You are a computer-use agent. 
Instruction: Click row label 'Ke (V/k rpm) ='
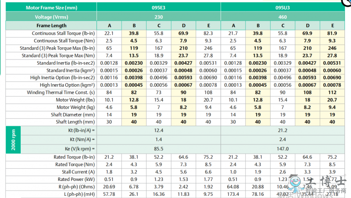click(80, 149)
